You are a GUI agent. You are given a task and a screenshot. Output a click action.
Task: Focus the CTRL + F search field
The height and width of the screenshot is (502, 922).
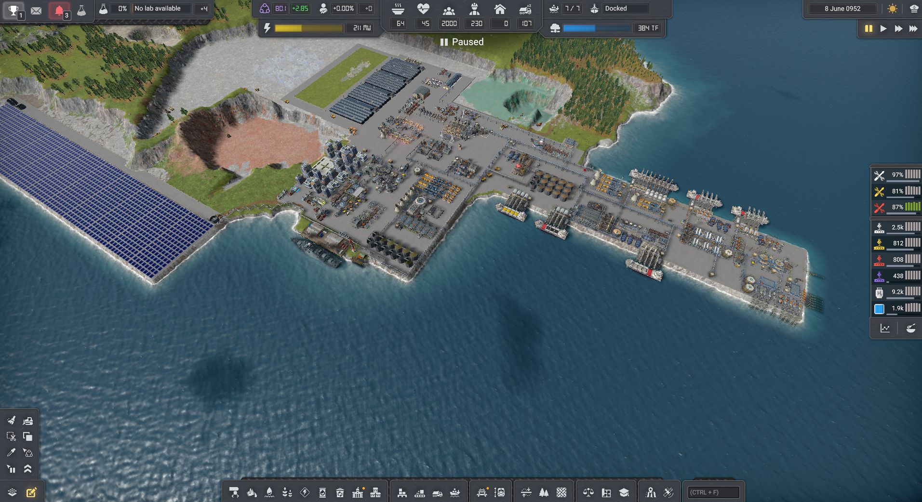click(x=713, y=492)
